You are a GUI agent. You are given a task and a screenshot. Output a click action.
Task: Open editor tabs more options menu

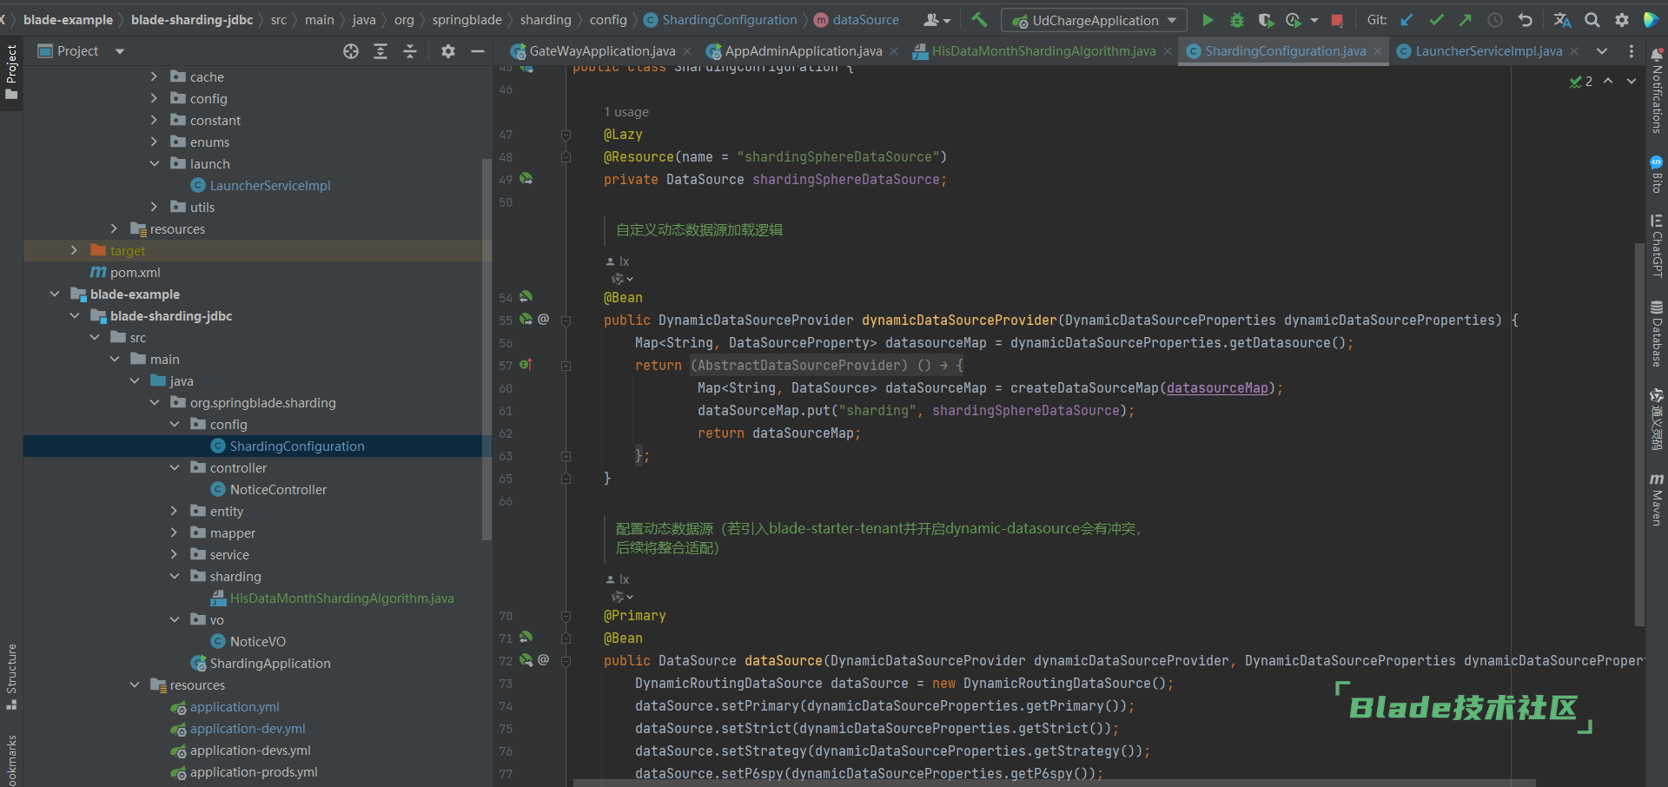[1632, 51]
